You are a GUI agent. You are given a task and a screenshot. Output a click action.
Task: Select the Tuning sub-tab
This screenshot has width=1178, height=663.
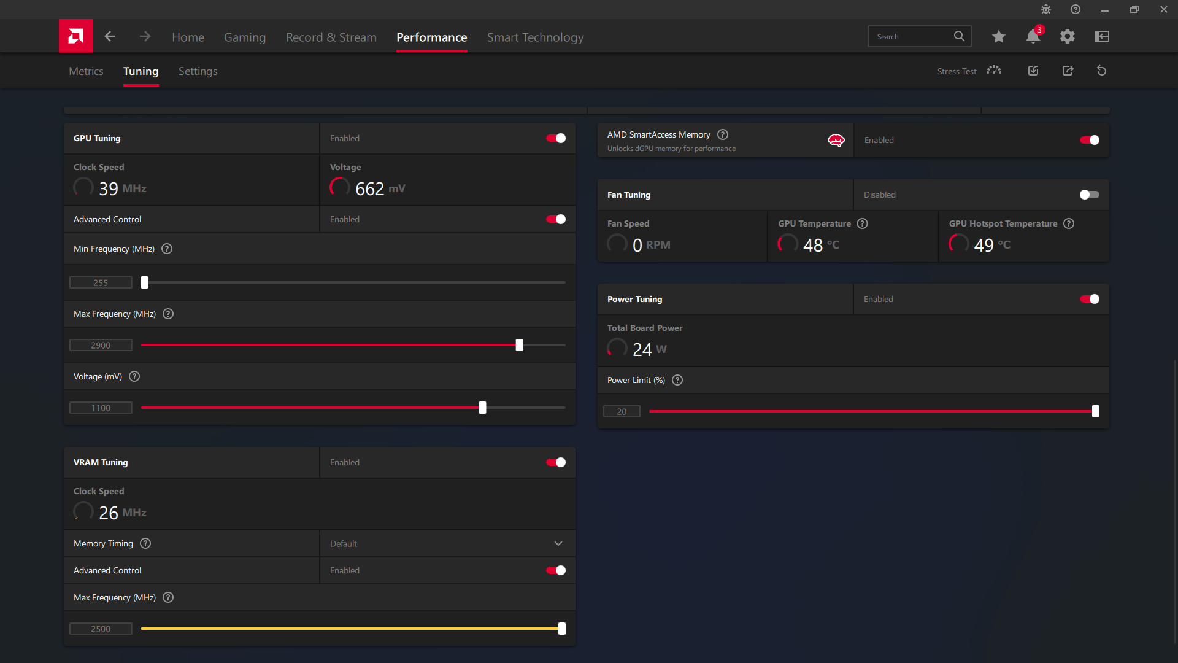click(141, 71)
